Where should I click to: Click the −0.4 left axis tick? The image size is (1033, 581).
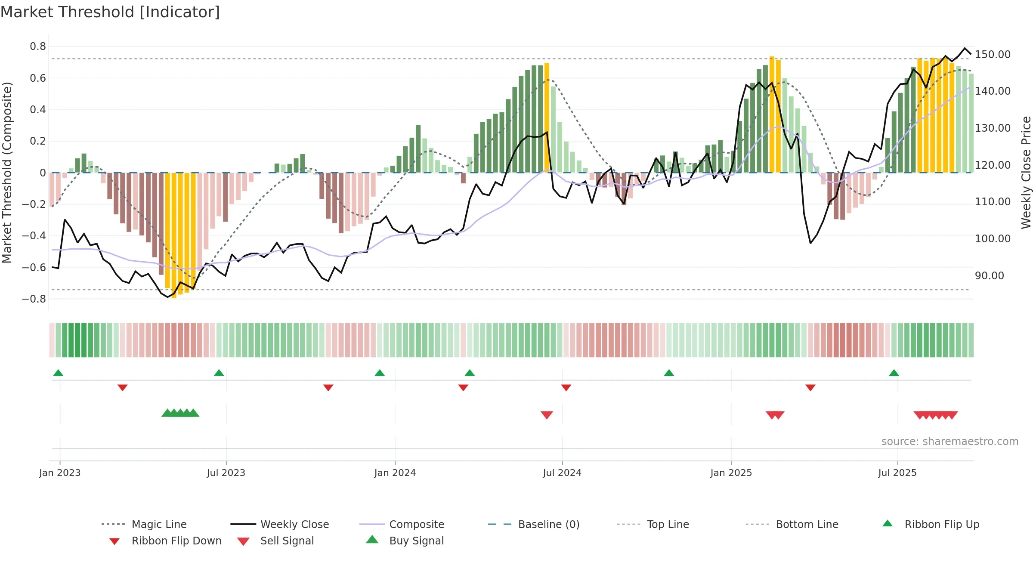click(x=34, y=236)
